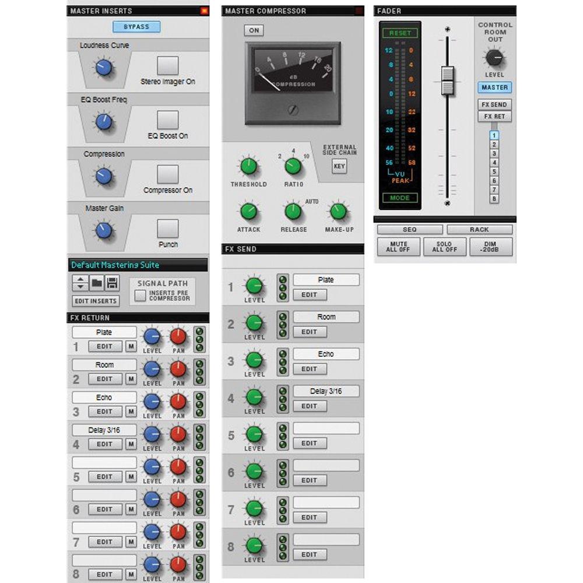The image size is (583, 583).
Task: Enable Inserts Pre Compressor signal path
Action: (140, 296)
